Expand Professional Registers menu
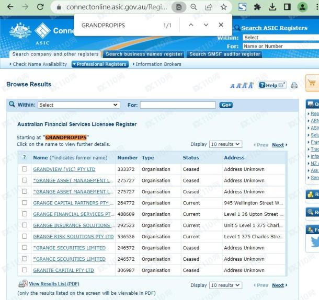Image resolution: width=319 pixels, height=300 pixels. 100,64
